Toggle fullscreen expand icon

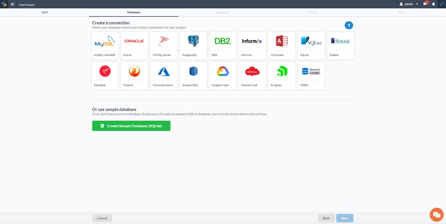point(442,4)
